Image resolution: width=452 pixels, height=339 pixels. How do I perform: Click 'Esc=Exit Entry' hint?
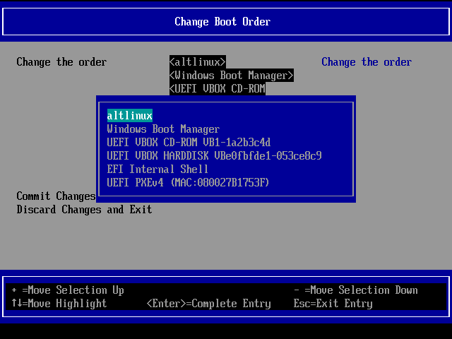tap(333, 303)
